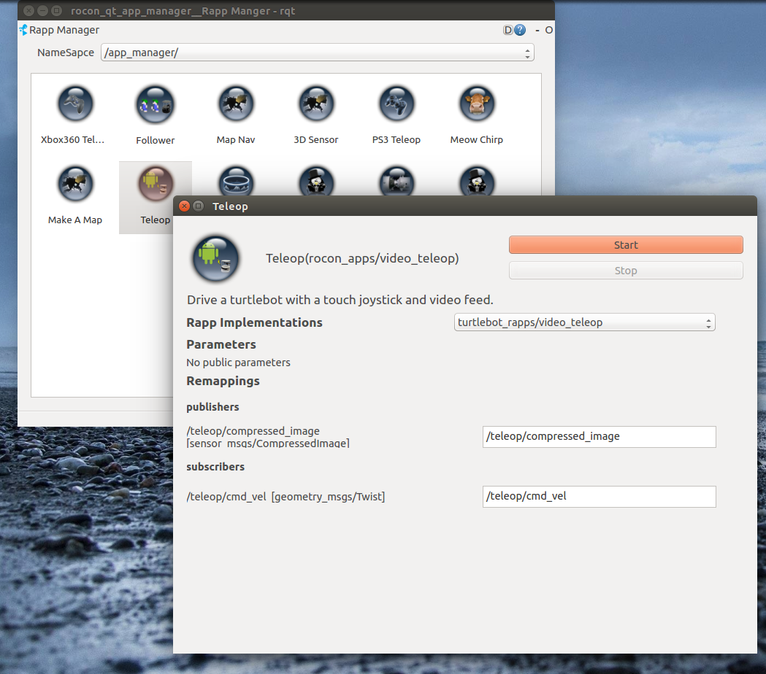Click the /teleop/compressed_image remapping field

coord(599,437)
